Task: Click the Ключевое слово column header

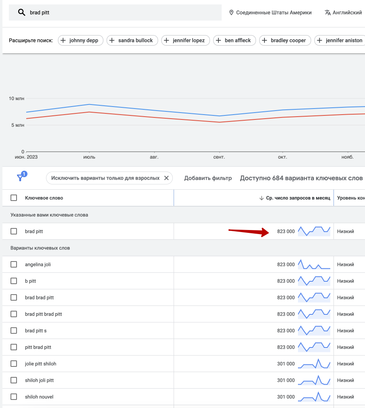Action: [x=44, y=198]
